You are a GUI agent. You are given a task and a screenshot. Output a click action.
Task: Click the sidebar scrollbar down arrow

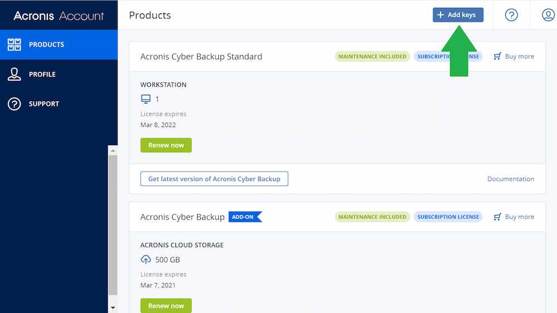(x=113, y=307)
